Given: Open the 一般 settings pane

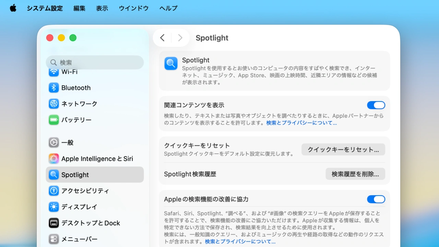Looking at the screenshot, I should pos(68,143).
